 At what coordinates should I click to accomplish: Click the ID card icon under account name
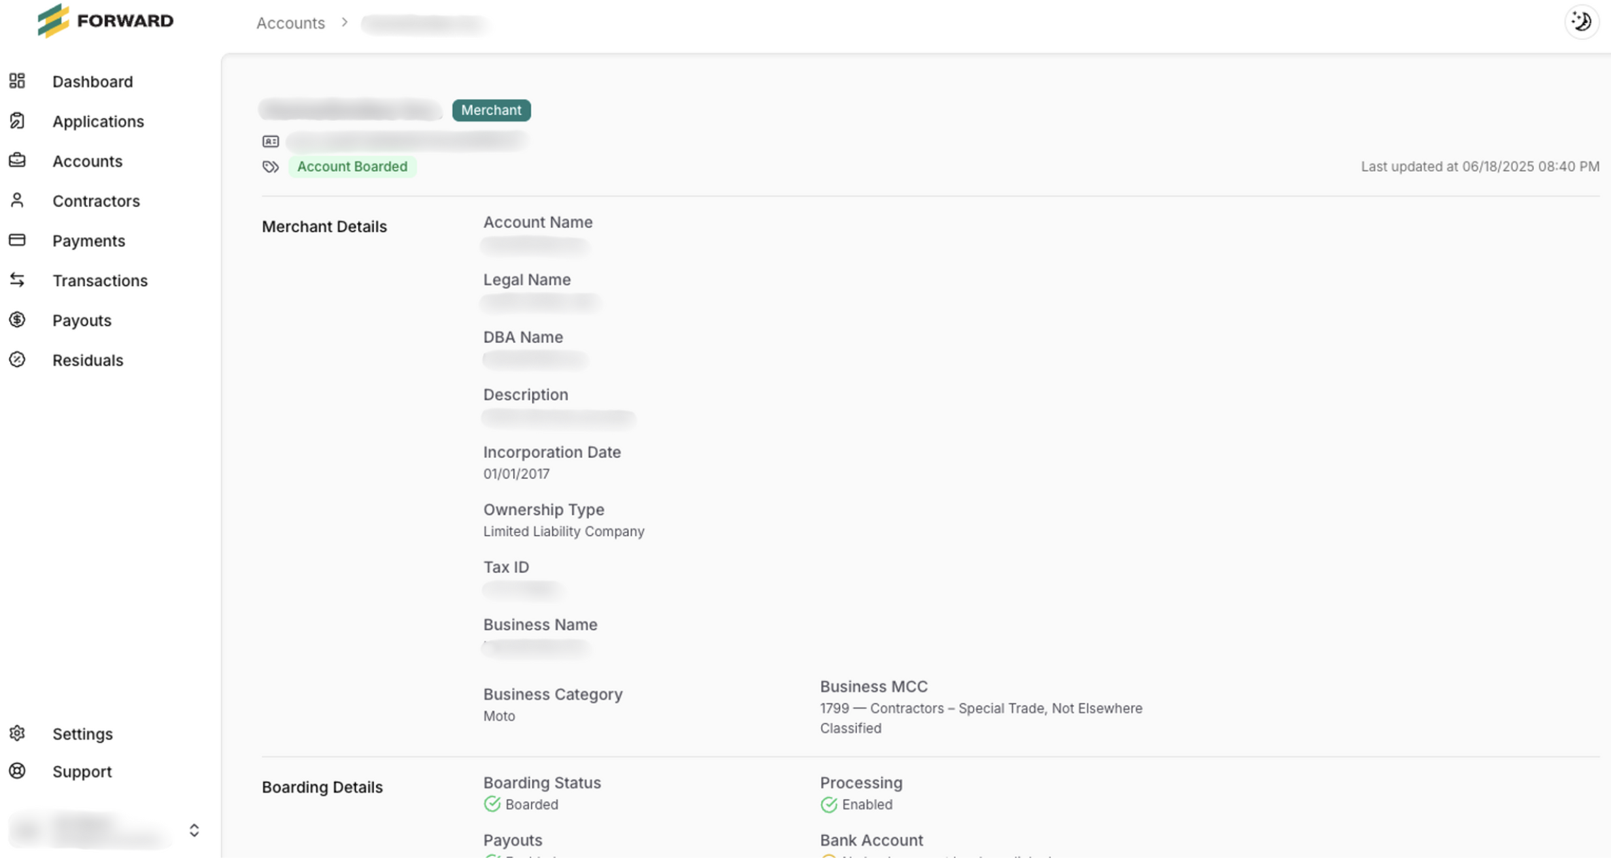coord(271,142)
